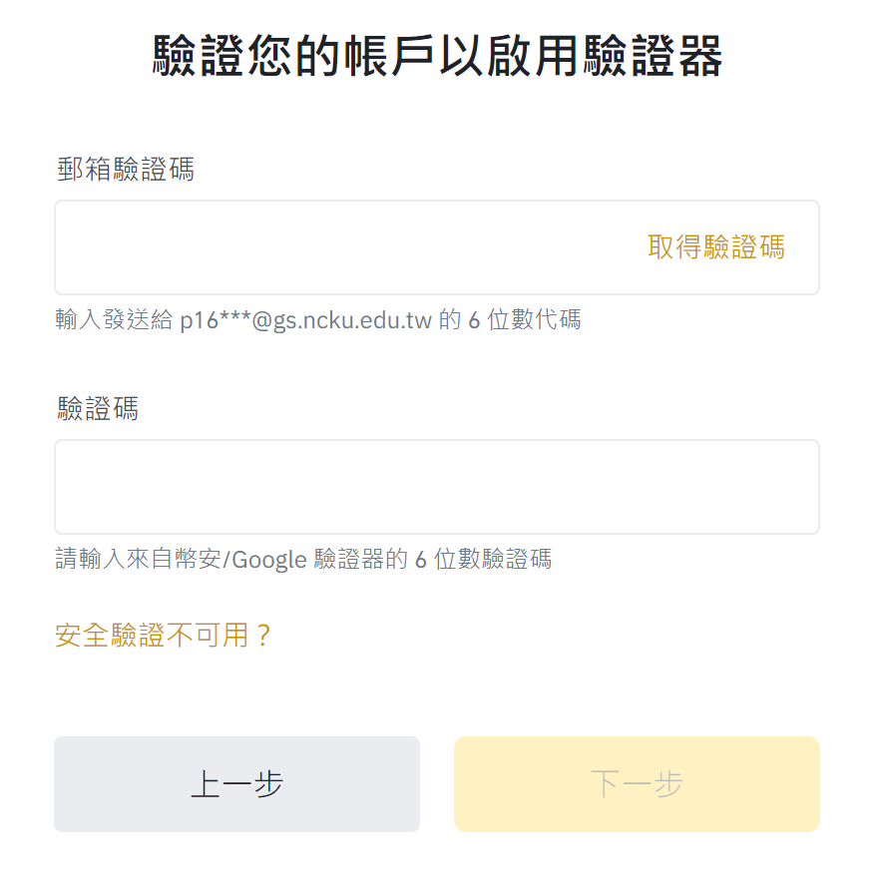Screen dimensions: 876x891
Task: Go back with the 上一步 button
Action: [236, 784]
